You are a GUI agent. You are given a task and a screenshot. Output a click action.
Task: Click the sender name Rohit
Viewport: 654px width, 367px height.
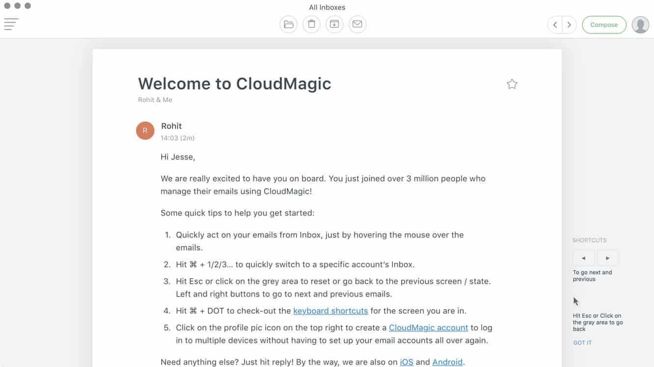tap(171, 126)
